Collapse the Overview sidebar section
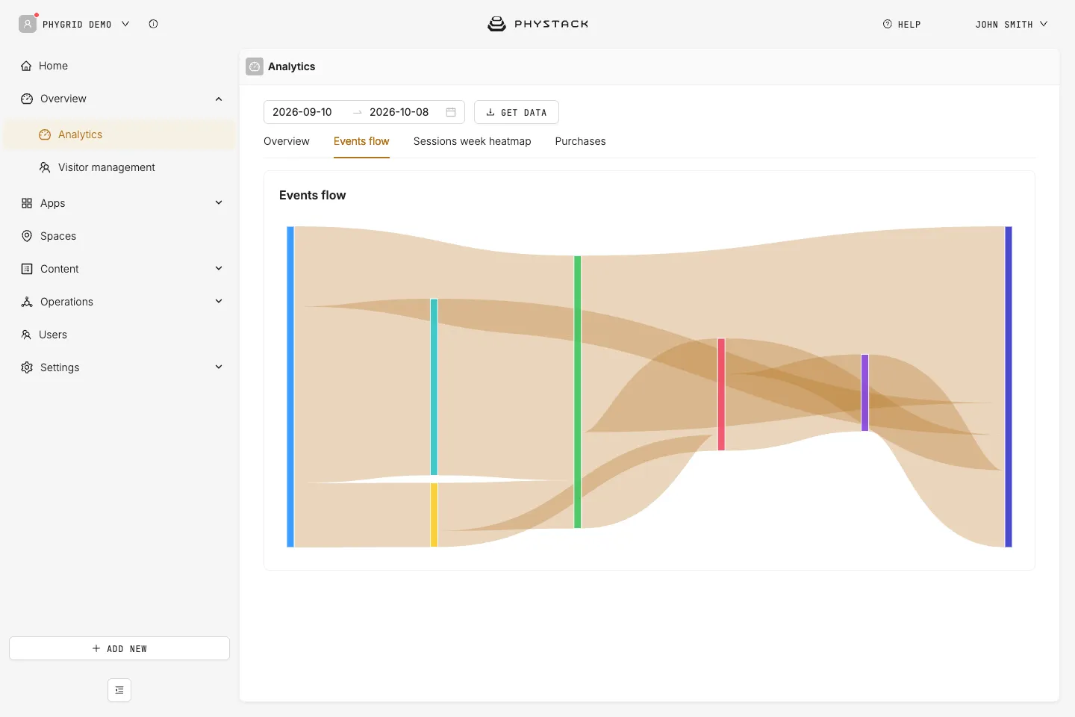Image resolution: width=1075 pixels, height=717 pixels. [x=219, y=99]
